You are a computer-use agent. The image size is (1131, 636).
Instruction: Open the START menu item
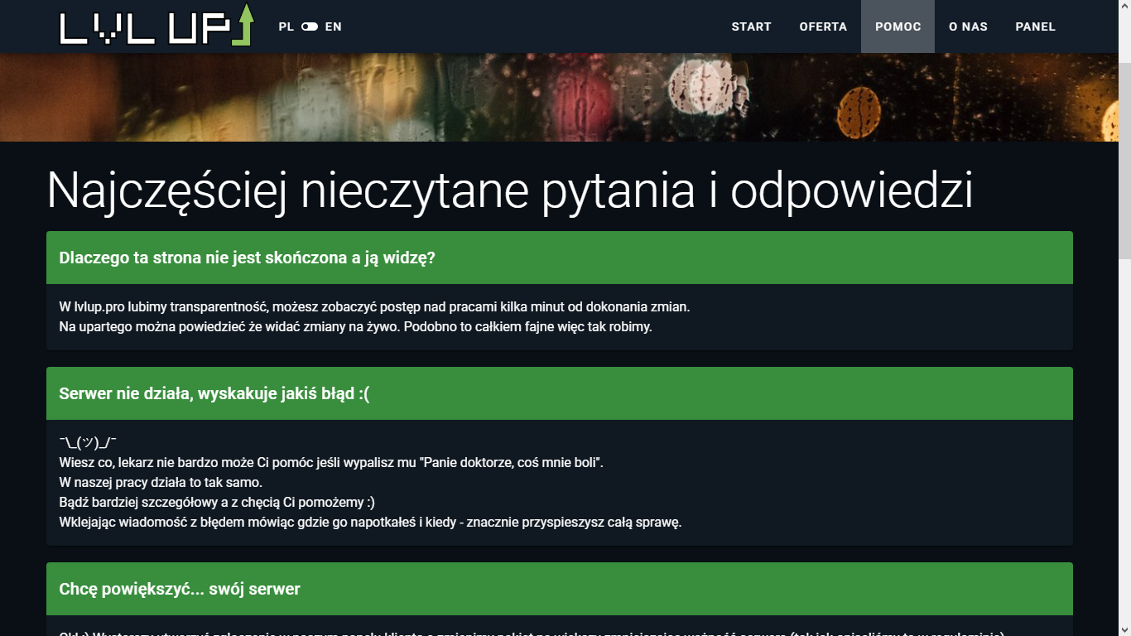pos(751,26)
